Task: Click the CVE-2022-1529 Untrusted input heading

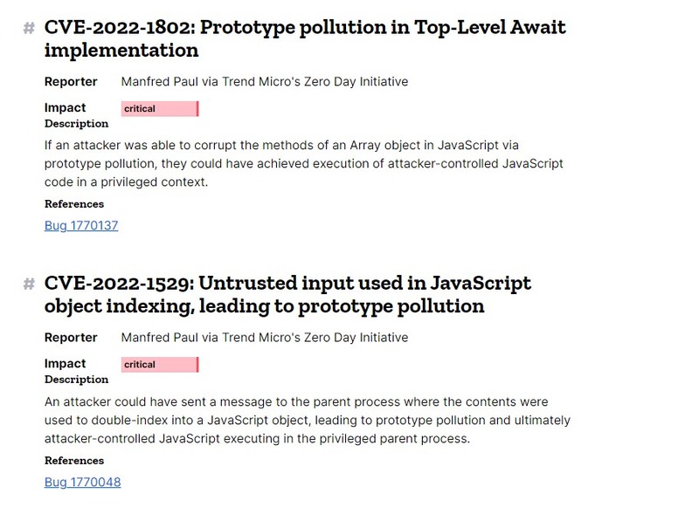Action: pyautogui.click(x=287, y=295)
